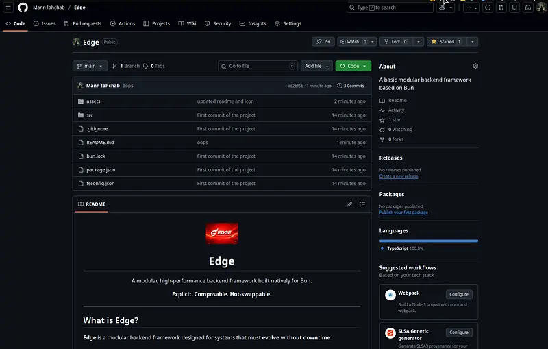
Task: Pin the Edge repository
Action: [323, 42]
